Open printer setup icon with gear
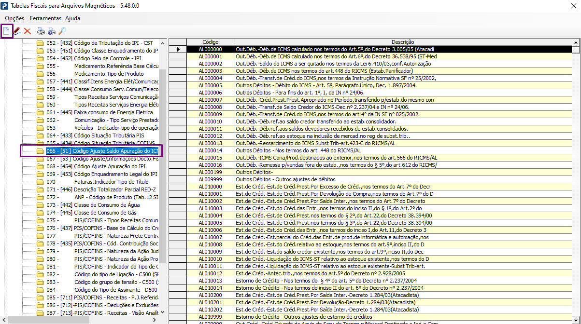Viewport: 581px width, 324px height. pos(52,31)
